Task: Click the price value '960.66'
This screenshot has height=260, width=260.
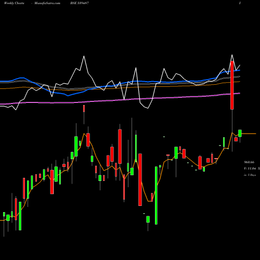Action: pyautogui.click(x=249, y=162)
